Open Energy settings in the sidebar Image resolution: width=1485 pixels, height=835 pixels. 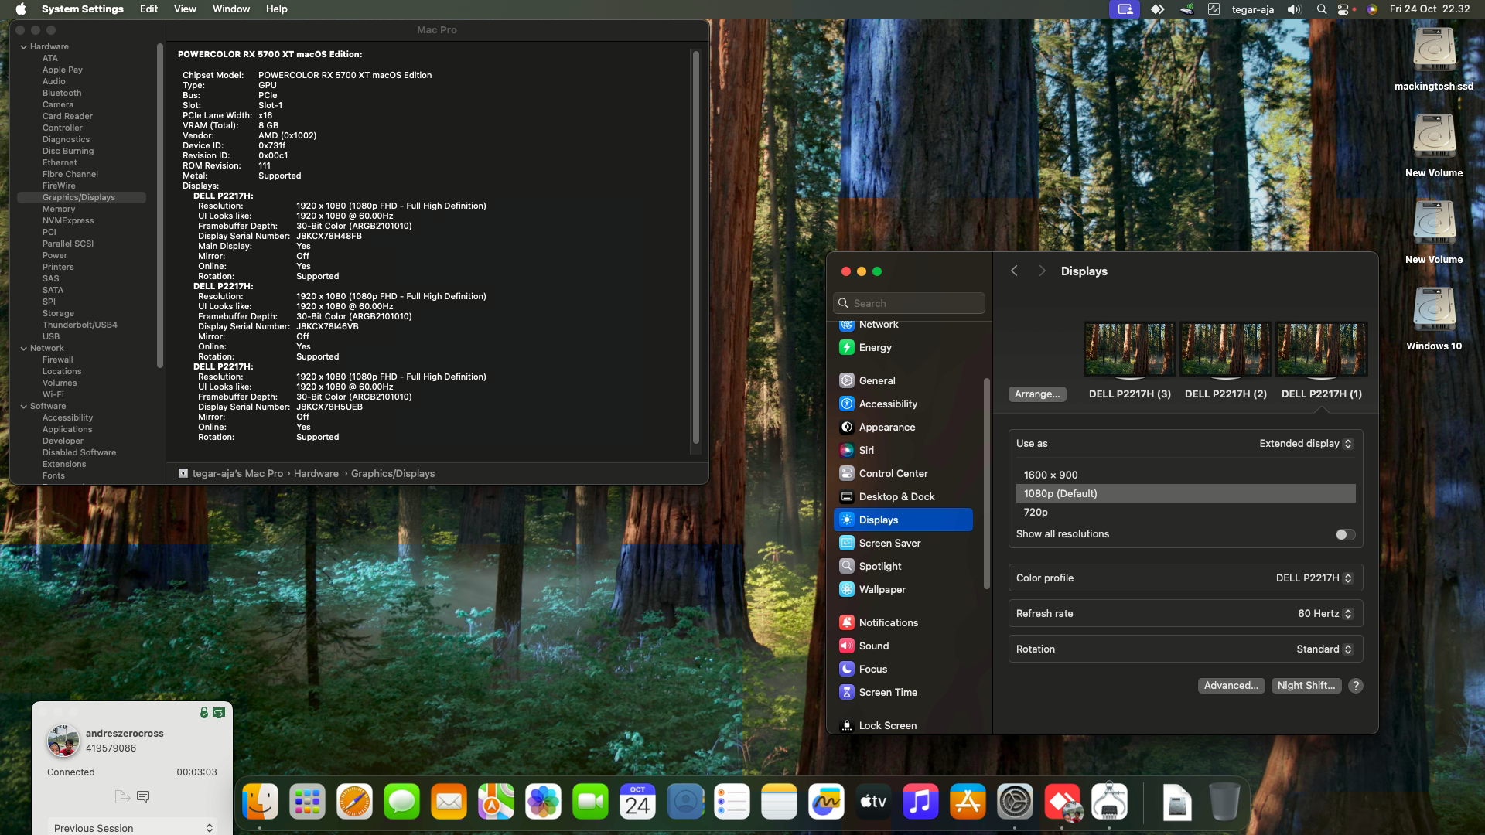(903, 348)
